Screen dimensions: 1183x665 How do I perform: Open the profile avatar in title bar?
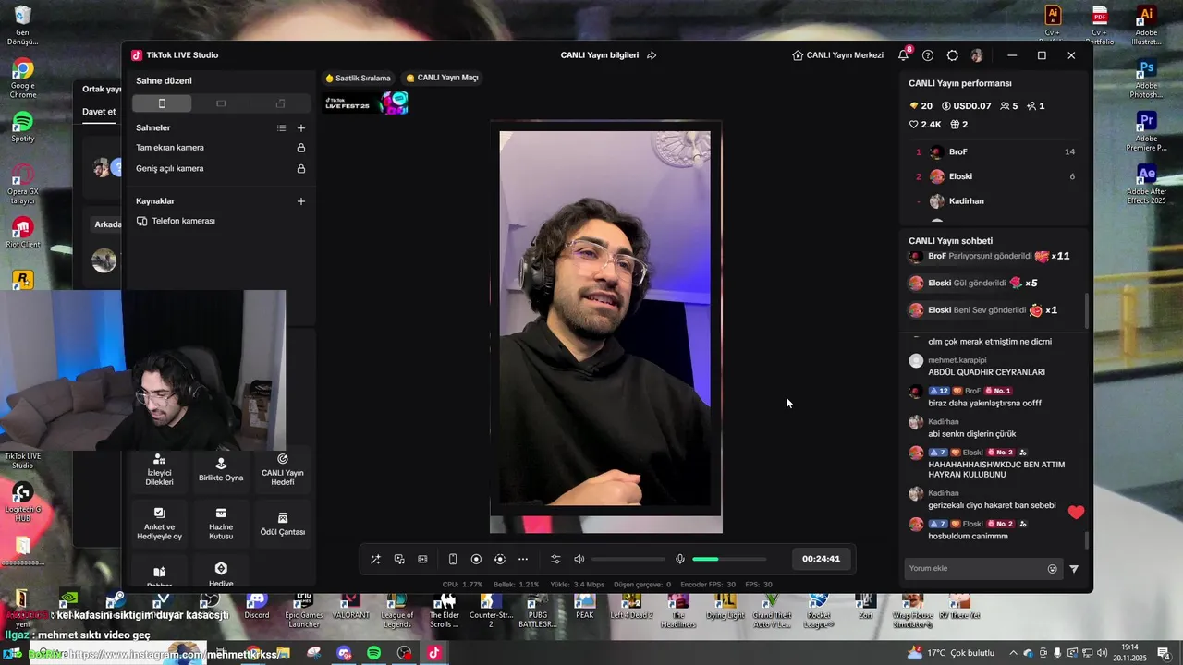click(x=977, y=55)
